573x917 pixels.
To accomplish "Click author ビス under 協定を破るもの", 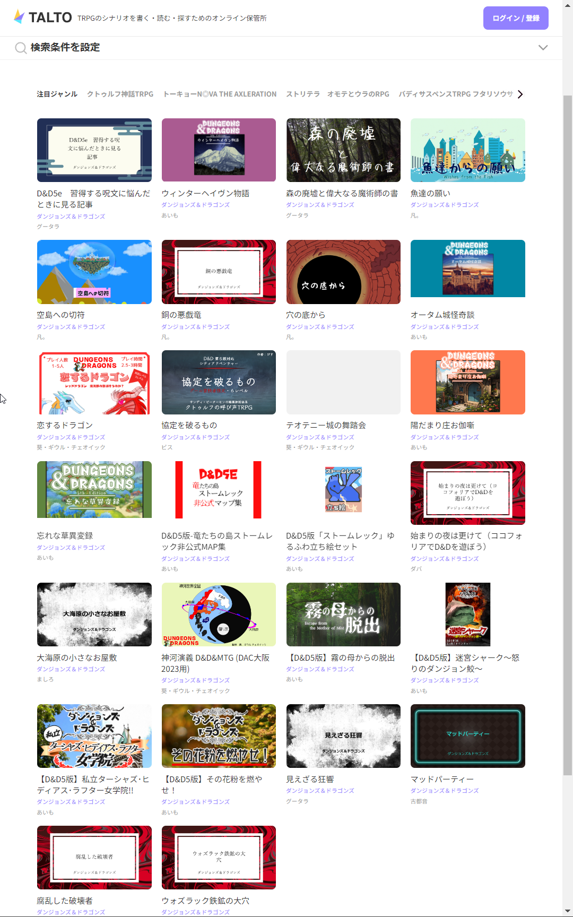I will 167,447.
